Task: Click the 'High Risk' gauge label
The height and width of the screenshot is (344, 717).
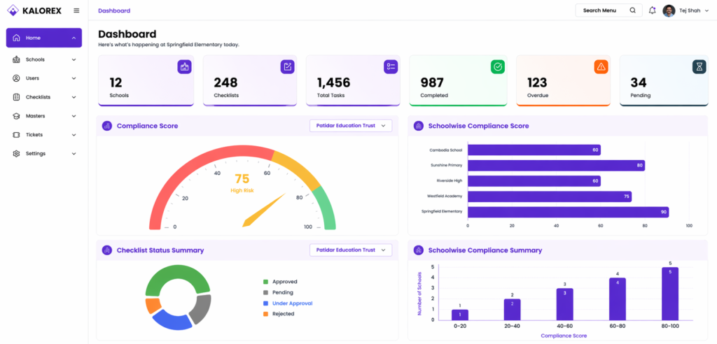Action: [242, 190]
